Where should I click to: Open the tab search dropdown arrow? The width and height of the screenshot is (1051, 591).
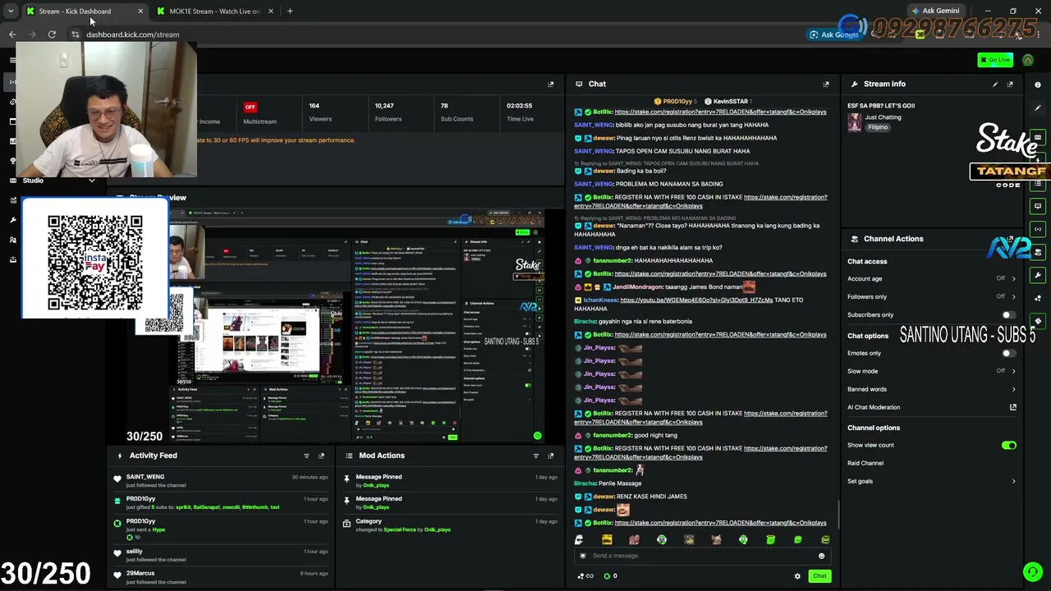pyautogui.click(x=11, y=11)
